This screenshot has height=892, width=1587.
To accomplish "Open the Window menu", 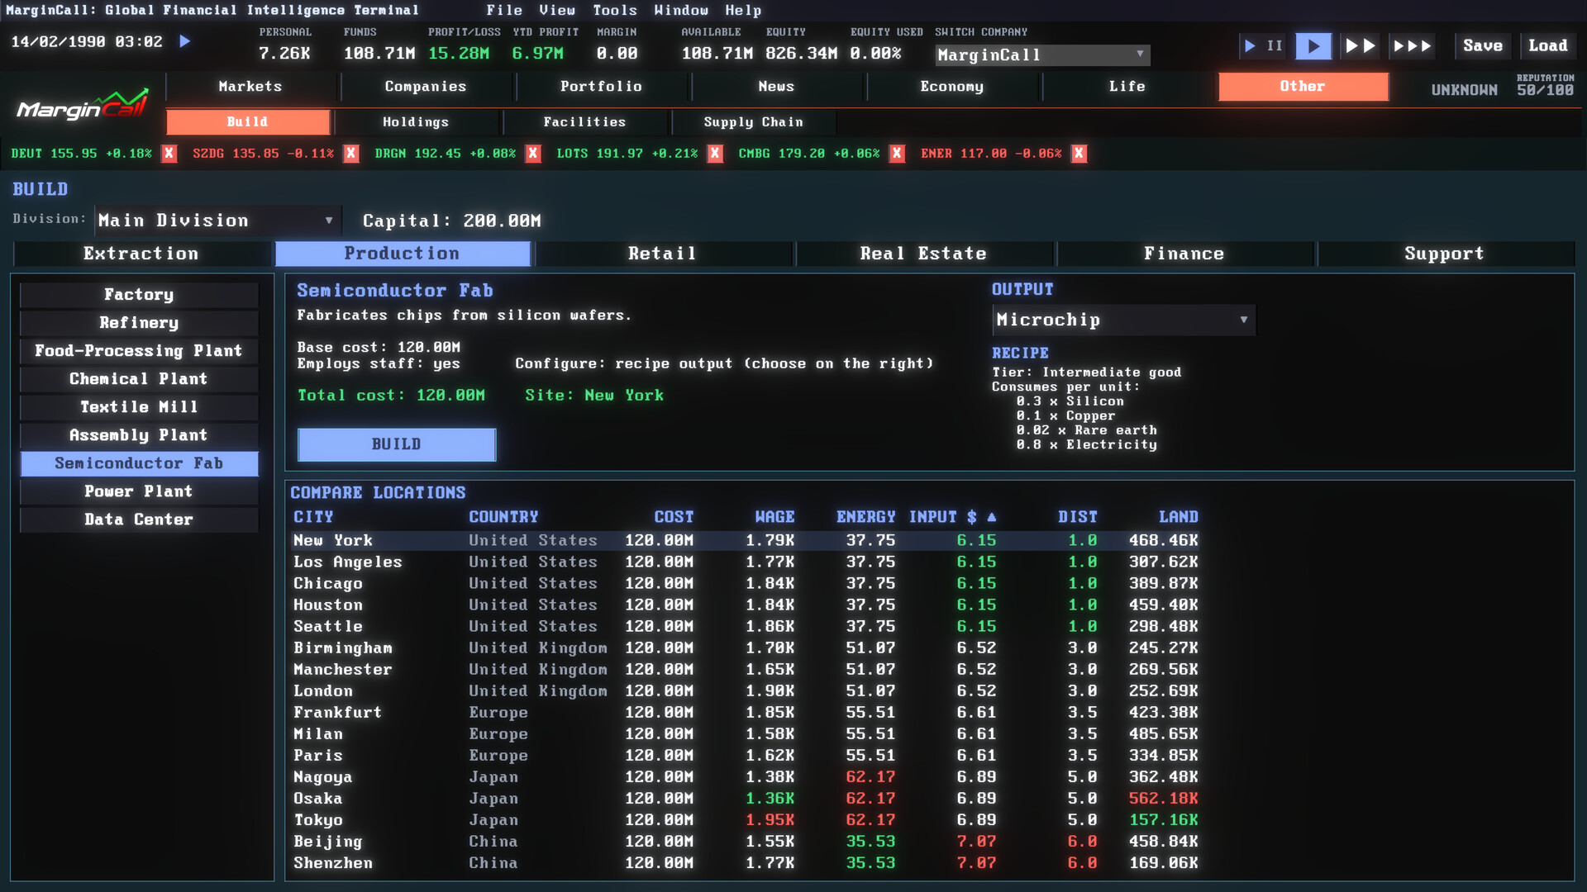I will [681, 11].
